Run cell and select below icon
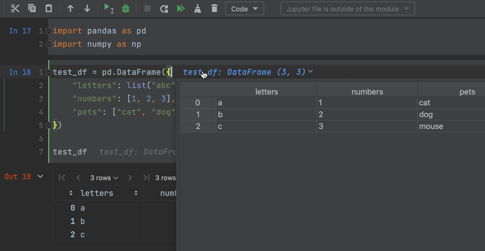Screen dimensions: 485x251 108,8
